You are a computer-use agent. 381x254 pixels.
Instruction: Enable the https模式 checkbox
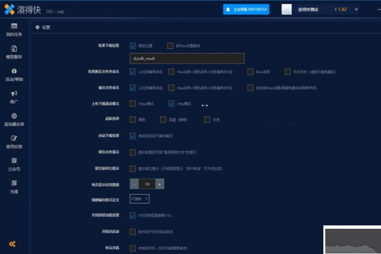tap(133, 103)
